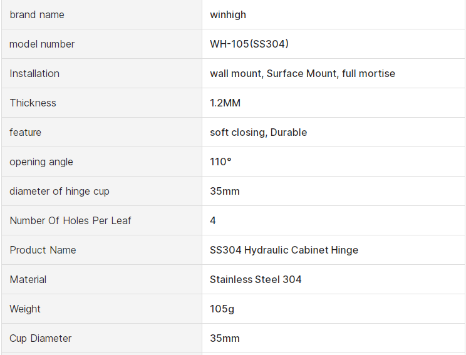Click the 'diameter of hinge cup' label
Viewport: 466px width, 355px height.
60,191
